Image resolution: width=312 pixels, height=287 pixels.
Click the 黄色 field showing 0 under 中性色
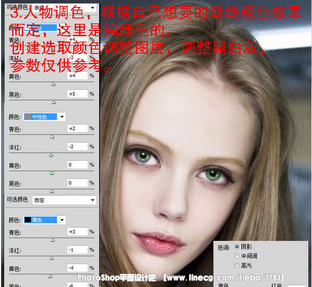[x=78, y=165]
